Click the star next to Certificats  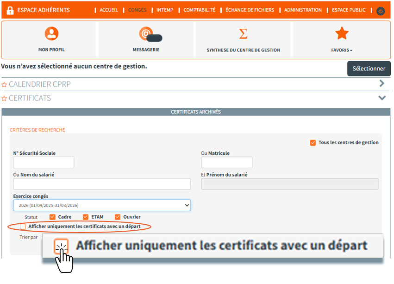[x=4, y=98]
